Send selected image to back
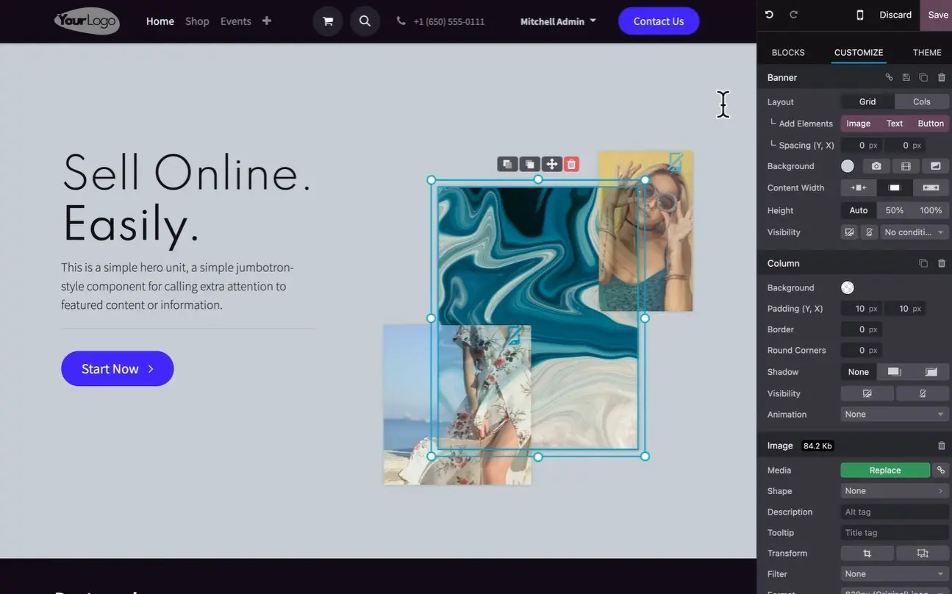 pyautogui.click(x=507, y=164)
